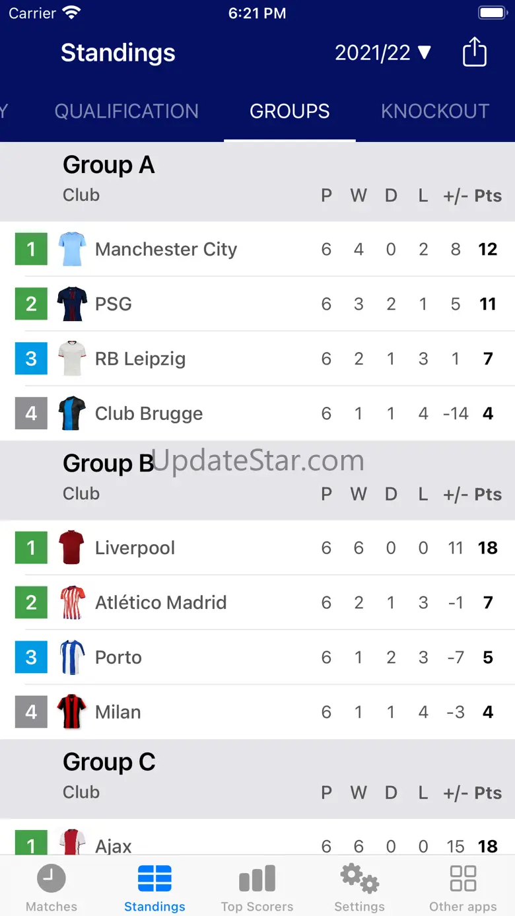Tap the Atlético Madrid striped jersey
The width and height of the screenshot is (515, 916).
[x=71, y=602]
